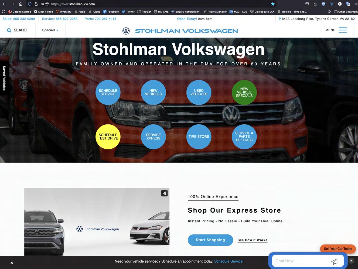Open the browser home page
Screen dimensions: 358x269
(x=21, y=4)
